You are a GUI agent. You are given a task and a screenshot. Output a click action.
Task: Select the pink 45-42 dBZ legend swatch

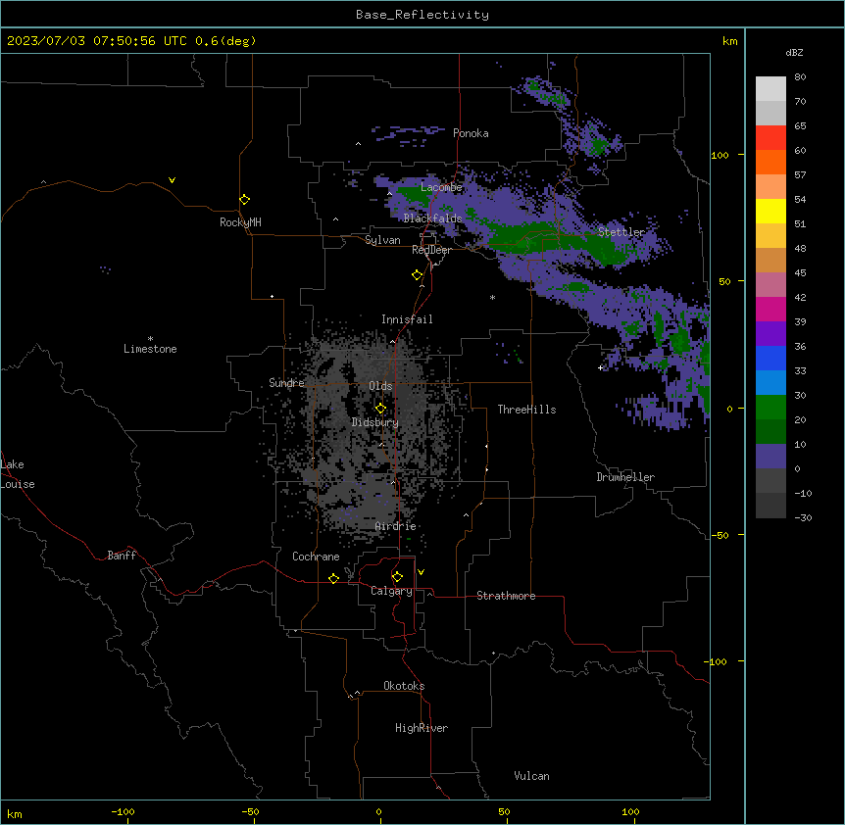click(x=770, y=285)
